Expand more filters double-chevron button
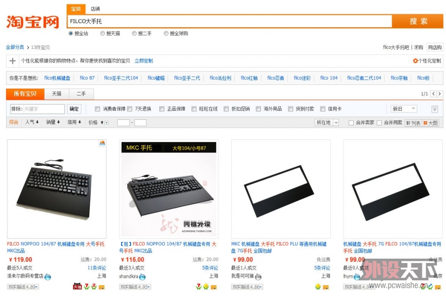 [x=435, y=109]
